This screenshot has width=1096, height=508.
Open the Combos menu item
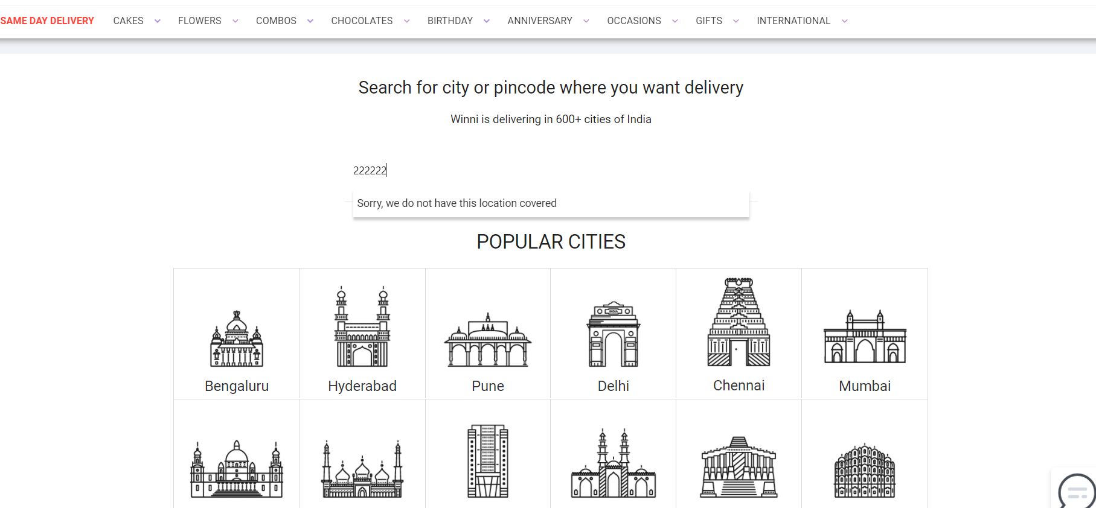pos(276,21)
